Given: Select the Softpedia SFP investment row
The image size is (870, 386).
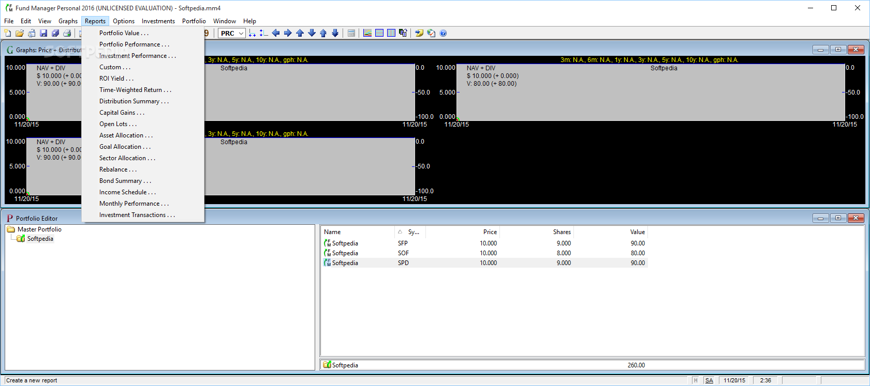Looking at the screenshot, I should (x=484, y=243).
